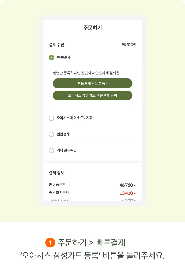
Task: Click the 주문하기 page header title
Action: 92,28
